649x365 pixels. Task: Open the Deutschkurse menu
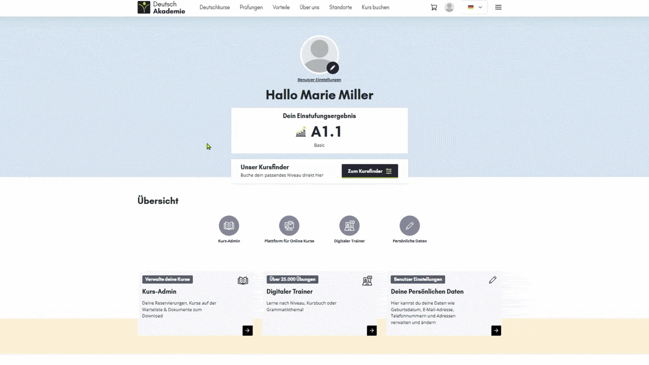[x=214, y=8]
